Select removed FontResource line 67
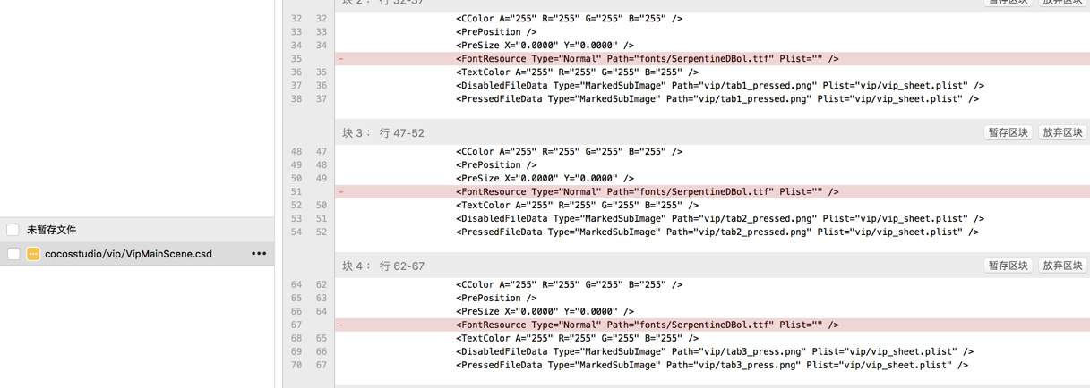The height and width of the screenshot is (388, 1090). 712,325
